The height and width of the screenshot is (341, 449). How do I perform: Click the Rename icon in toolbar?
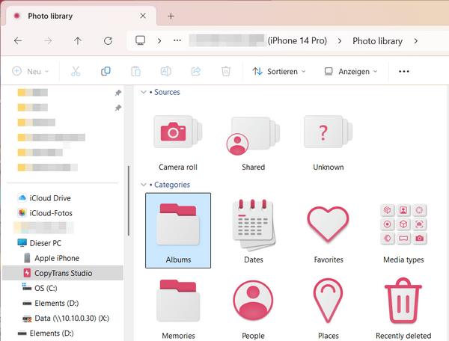tap(166, 71)
